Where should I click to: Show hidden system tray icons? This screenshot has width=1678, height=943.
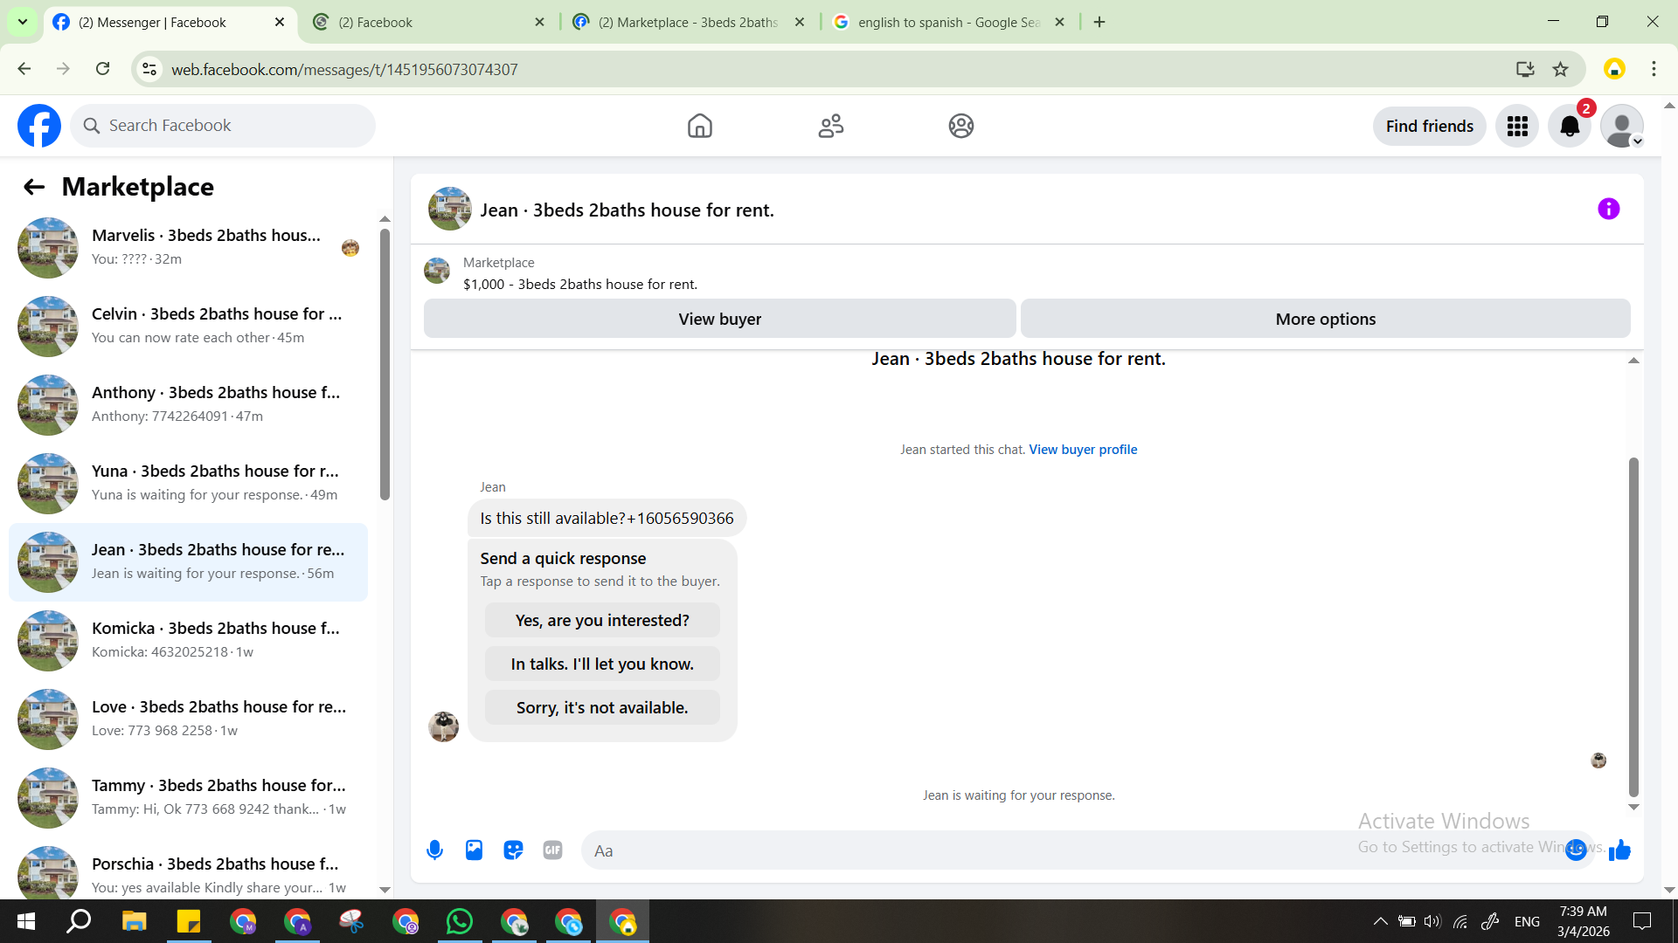pyautogui.click(x=1380, y=921)
